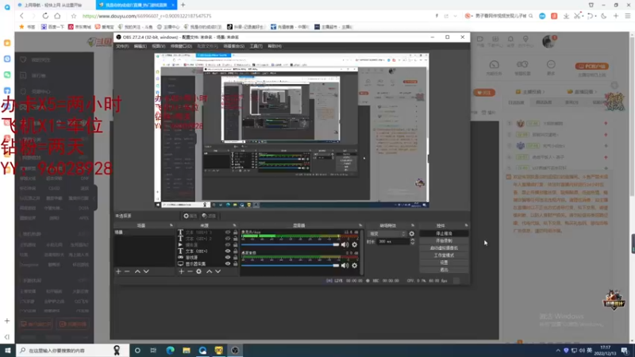
Task: Open Windows Start menu
Action: coord(8,350)
